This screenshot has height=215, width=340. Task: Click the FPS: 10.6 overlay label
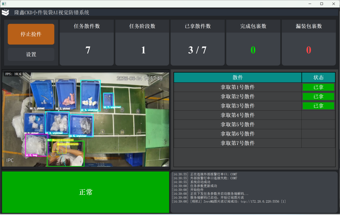(x=13, y=74)
